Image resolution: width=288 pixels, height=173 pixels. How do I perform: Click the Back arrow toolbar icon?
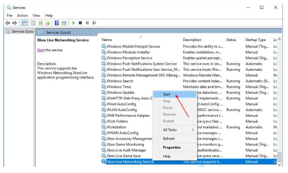pos(8,23)
